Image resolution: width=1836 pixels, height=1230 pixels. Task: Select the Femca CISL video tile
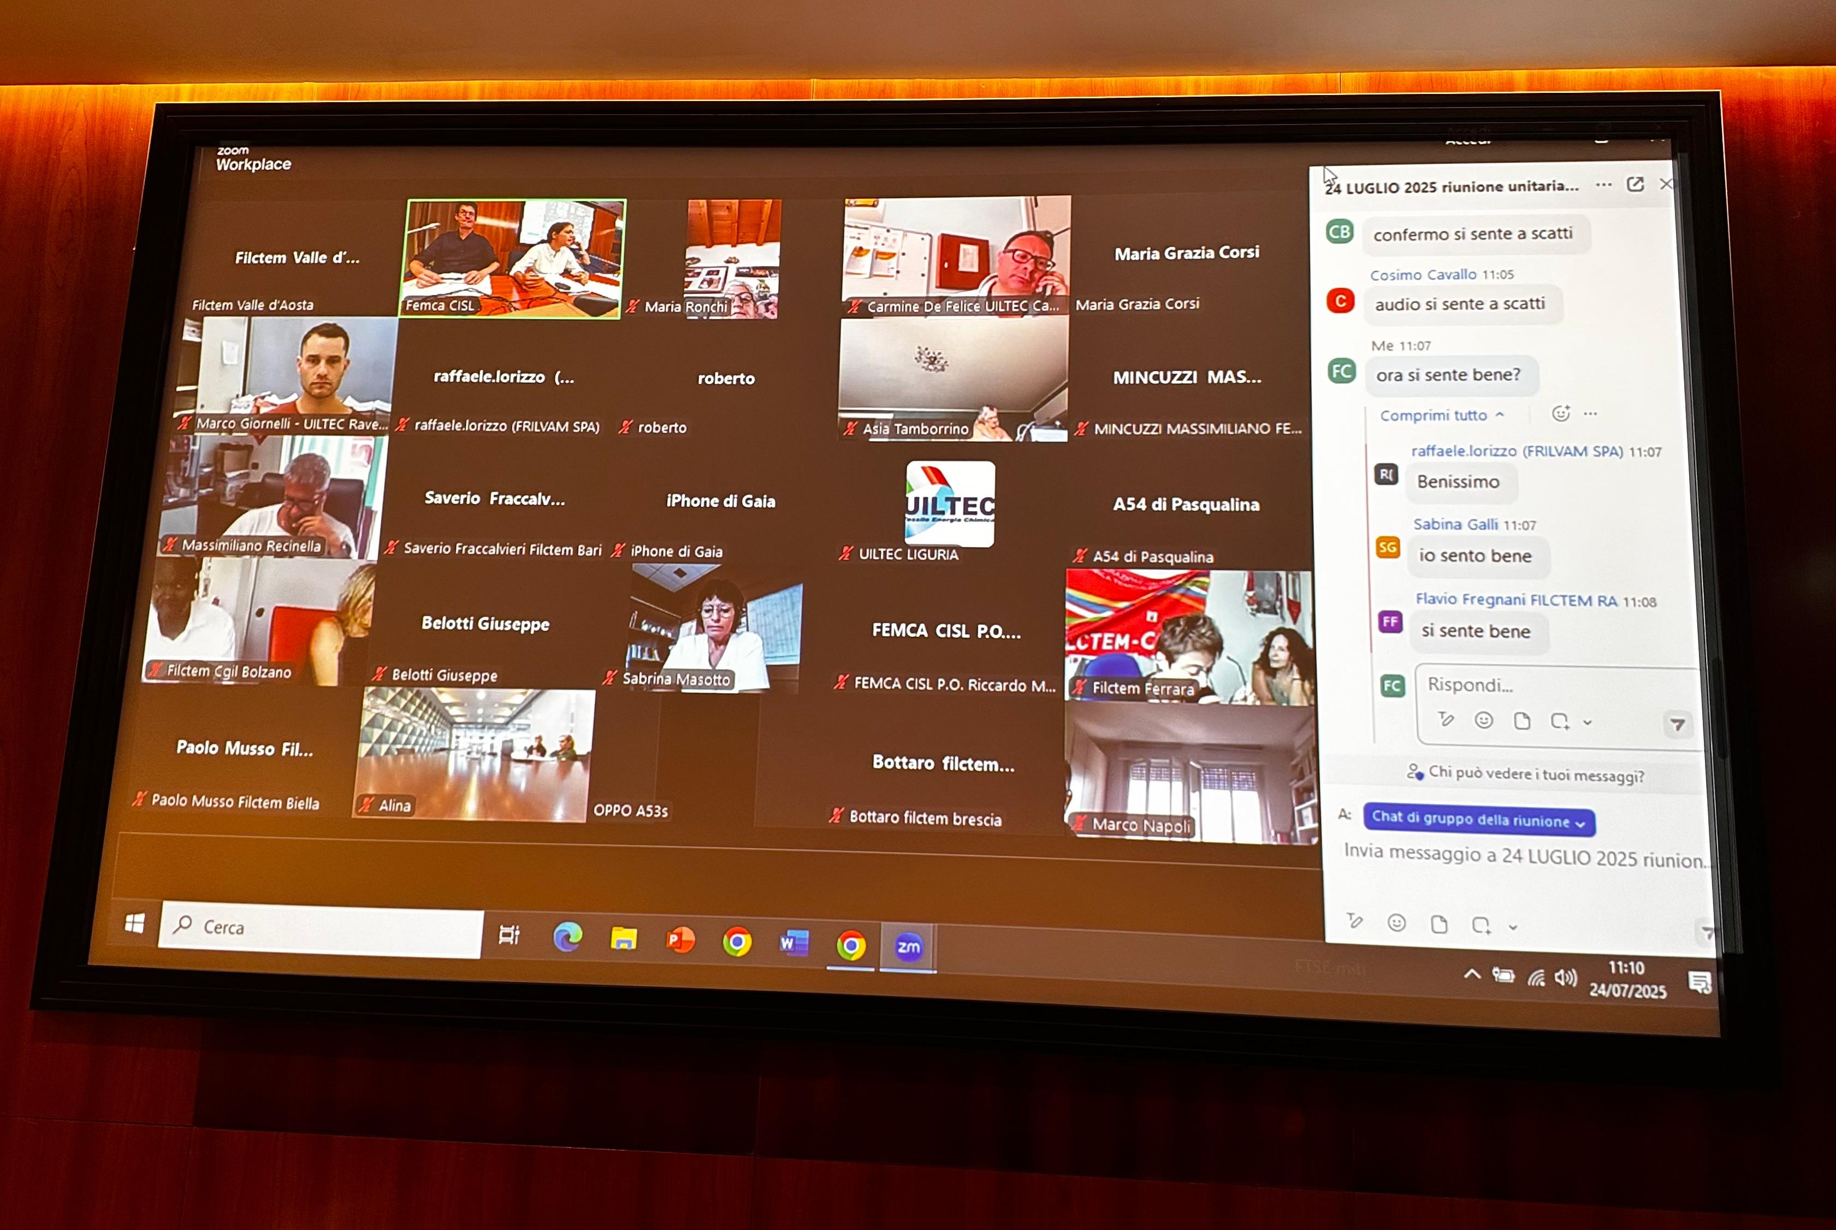(513, 258)
